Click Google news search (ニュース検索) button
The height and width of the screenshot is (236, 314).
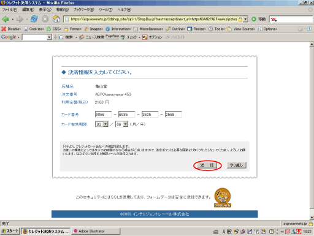[x=92, y=37]
